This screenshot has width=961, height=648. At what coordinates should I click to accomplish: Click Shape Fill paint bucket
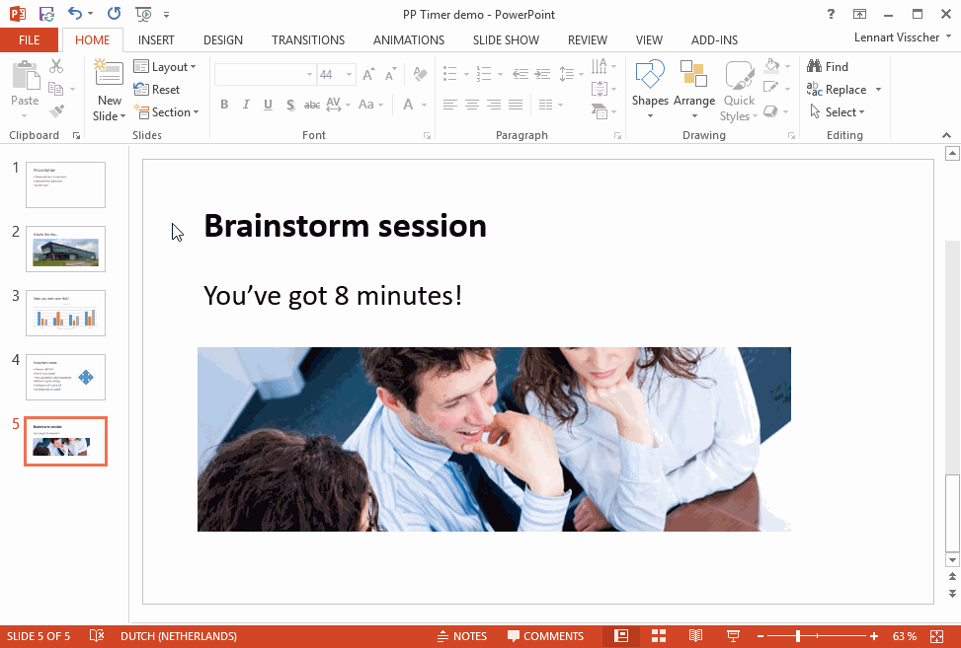[x=771, y=65]
